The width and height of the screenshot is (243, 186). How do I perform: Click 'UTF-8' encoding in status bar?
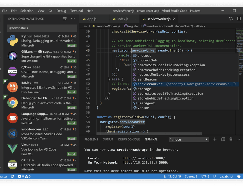point(205,176)
